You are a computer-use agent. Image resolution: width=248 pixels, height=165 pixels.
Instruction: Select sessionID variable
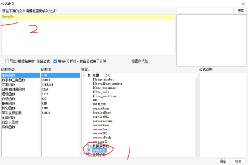(x=100, y=141)
